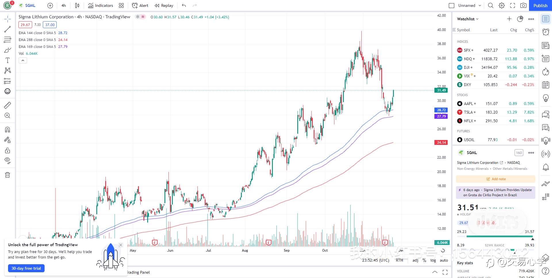The width and height of the screenshot is (552, 278).
Task: Select TSLA in the watchlist
Action: coord(495,112)
